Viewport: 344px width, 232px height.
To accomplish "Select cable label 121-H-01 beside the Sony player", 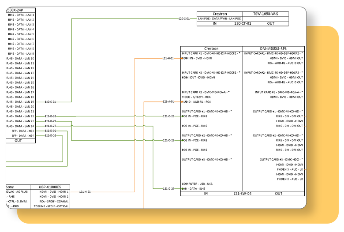I will pyautogui.click(x=85, y=192).
